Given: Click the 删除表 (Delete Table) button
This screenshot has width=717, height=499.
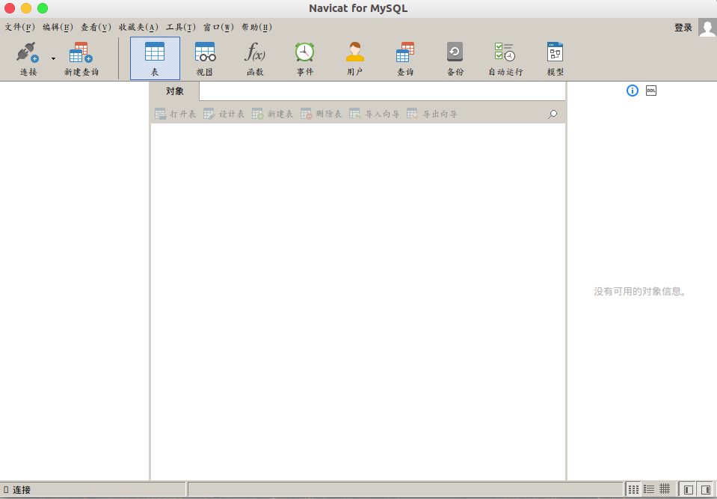Looking at the screenshot, I should [321, 114].
